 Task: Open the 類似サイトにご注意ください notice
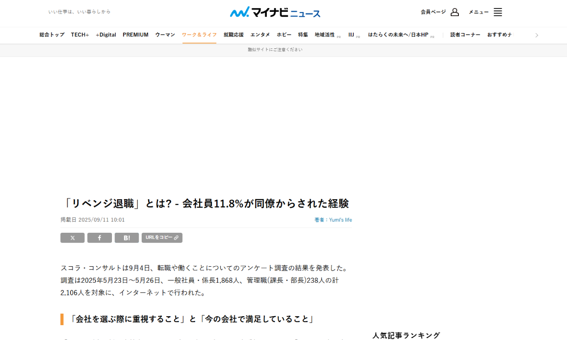click(275, 50)
